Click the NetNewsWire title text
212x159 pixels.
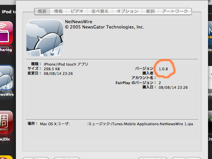pyautogui.click(x=79, y=22)
